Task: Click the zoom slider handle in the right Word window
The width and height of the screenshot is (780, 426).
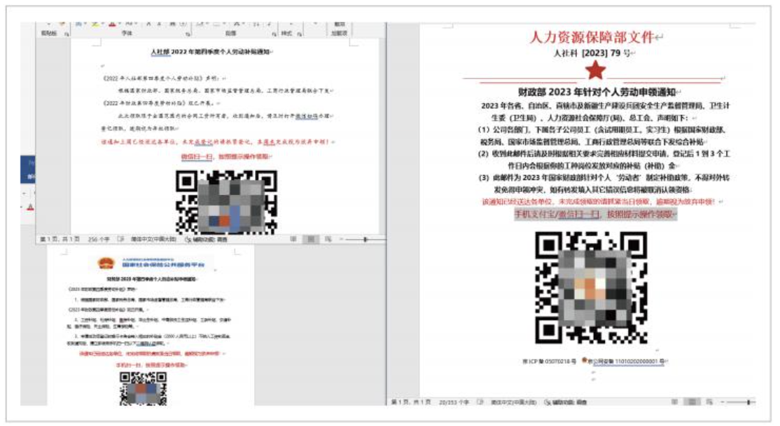Action: click(748, 402)
